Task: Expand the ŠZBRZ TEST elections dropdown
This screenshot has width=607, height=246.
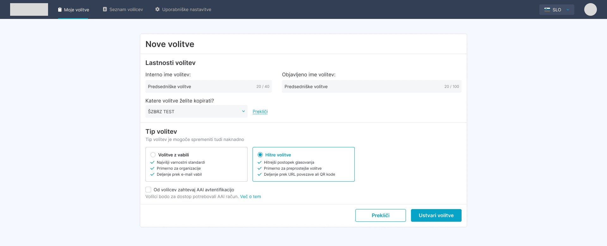Action: tap(196, 111)
